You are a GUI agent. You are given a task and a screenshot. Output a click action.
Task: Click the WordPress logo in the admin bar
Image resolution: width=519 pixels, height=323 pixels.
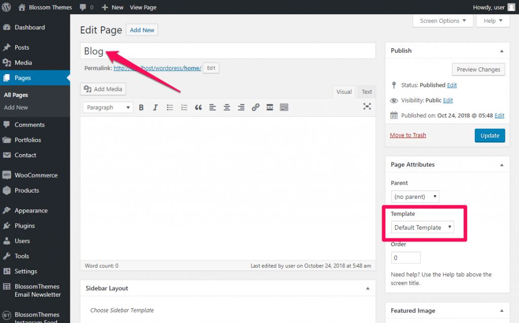tap(7, 7)
